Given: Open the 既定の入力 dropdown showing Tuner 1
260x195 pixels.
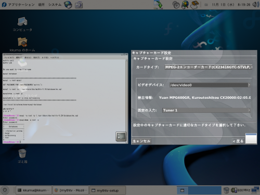Looking at the screenshot, I should [x=206, y=110].
